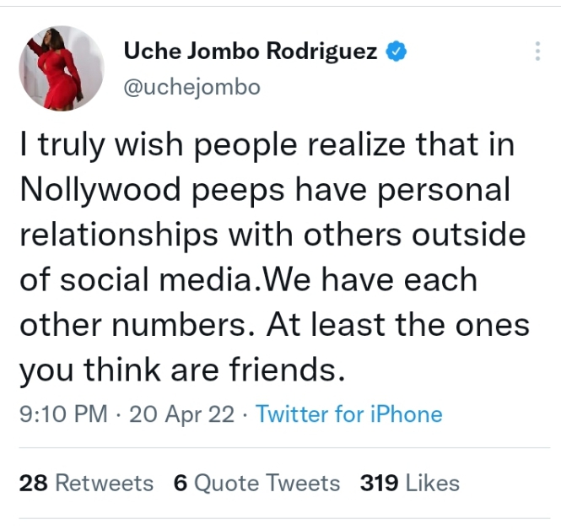The image size is (561, 530).
Task: Click the last line "you think are friends."
Action: [x=183, y=369]
